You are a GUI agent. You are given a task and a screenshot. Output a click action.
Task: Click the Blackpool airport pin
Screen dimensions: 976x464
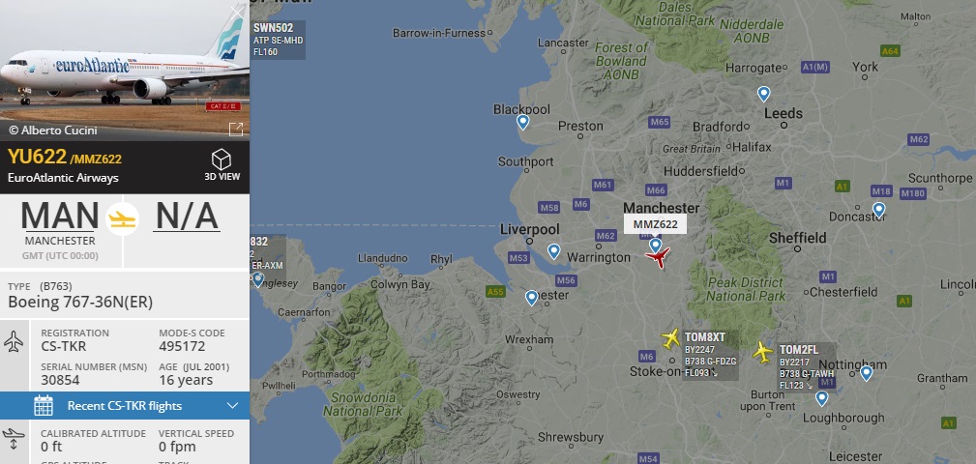click(x=523, y=122)
